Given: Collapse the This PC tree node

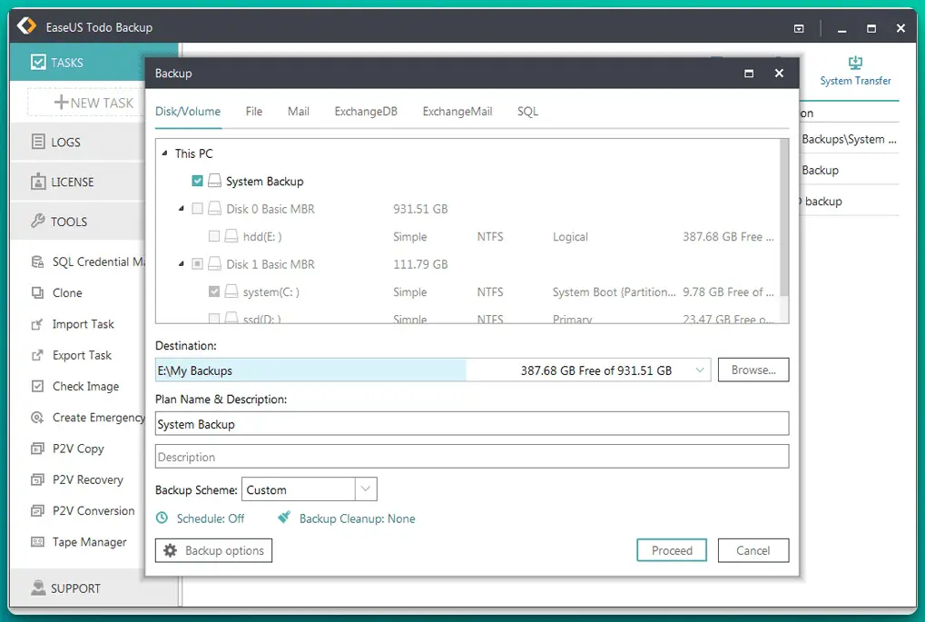Looking at the screenshot, I should 165,153.
